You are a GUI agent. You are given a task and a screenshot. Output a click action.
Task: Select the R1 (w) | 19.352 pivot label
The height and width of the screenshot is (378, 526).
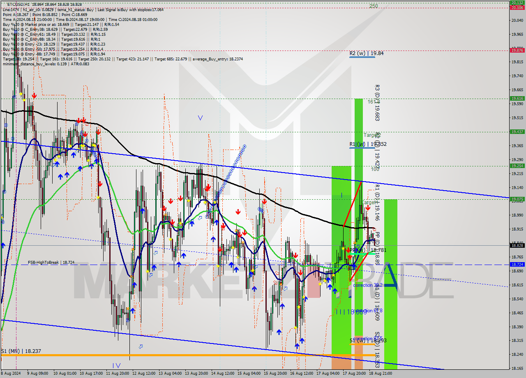(368, 144)
